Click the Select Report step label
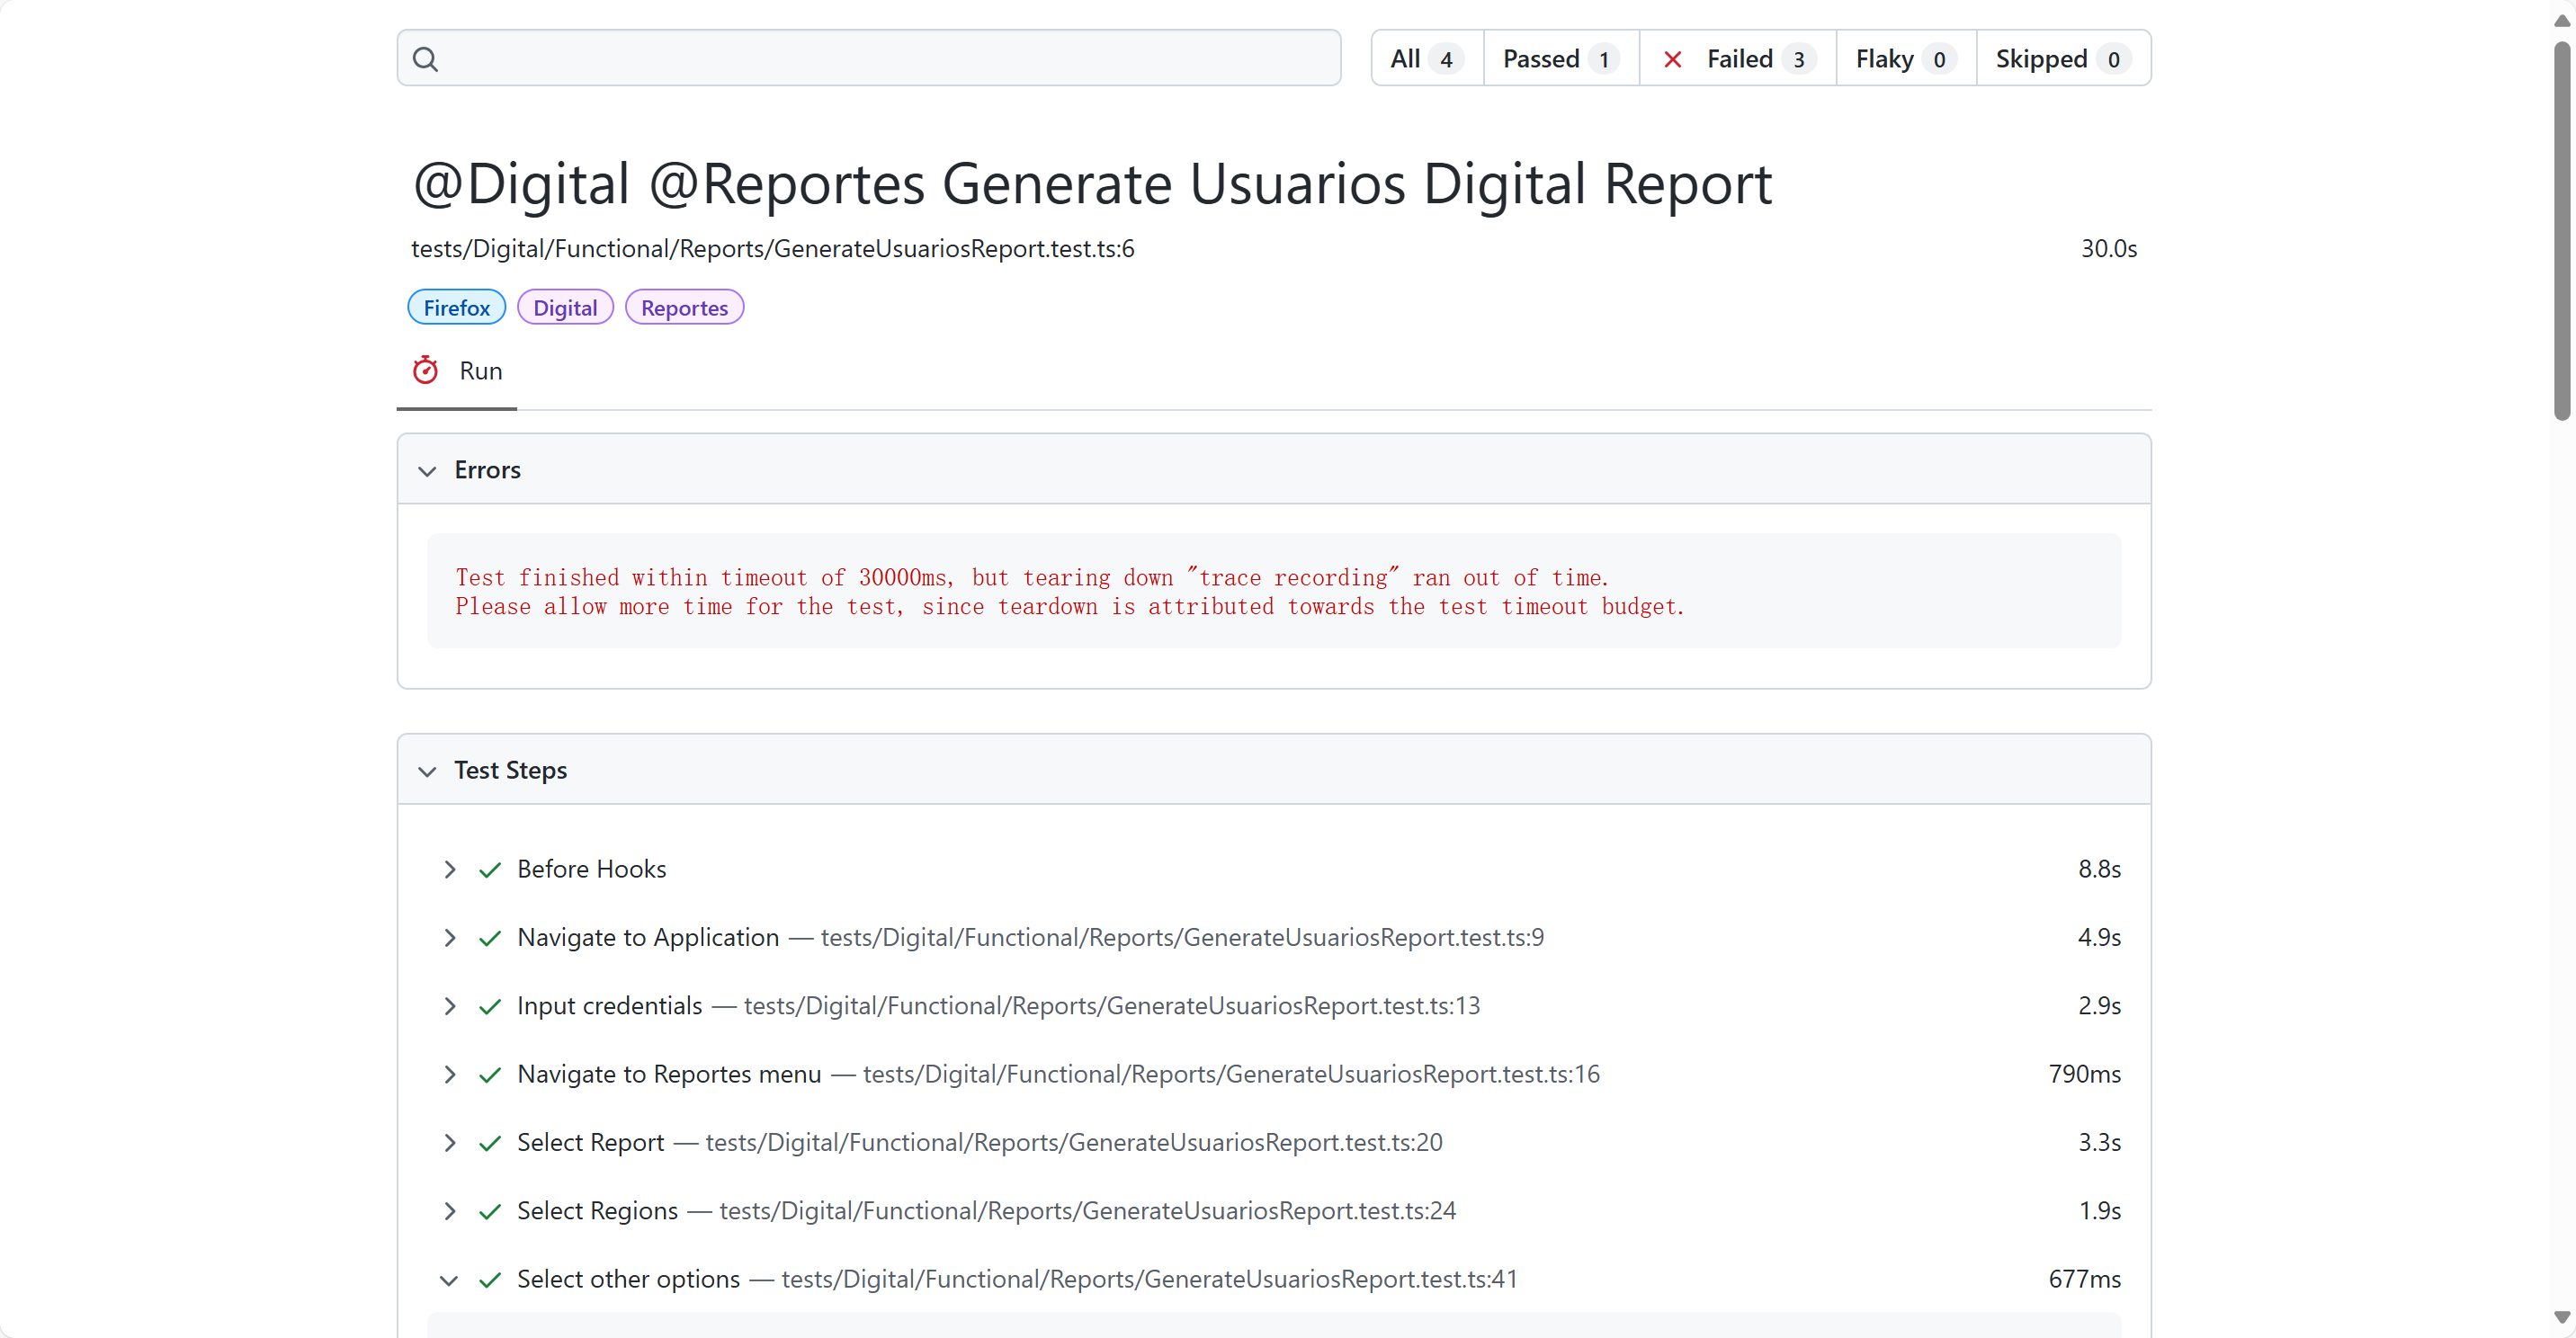Image resolution: width=2576 pixels, height=1338 pixels. point(591,1142)
